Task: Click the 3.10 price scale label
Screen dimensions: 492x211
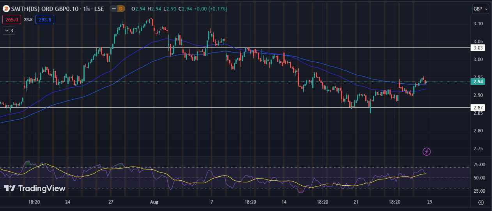Action: (x=478, y=24)
